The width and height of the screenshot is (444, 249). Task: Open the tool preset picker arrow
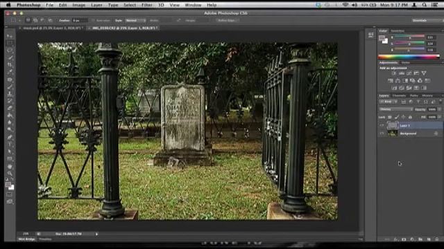[x=19, y=21]
